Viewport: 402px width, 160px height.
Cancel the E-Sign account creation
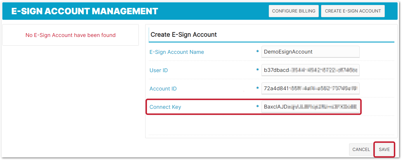pyautogui.click(x=361, y=150)
